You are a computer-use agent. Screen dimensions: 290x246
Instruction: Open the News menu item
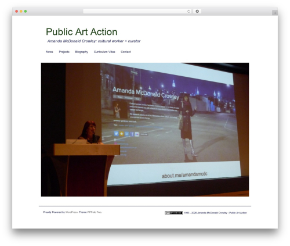(49, 52)
